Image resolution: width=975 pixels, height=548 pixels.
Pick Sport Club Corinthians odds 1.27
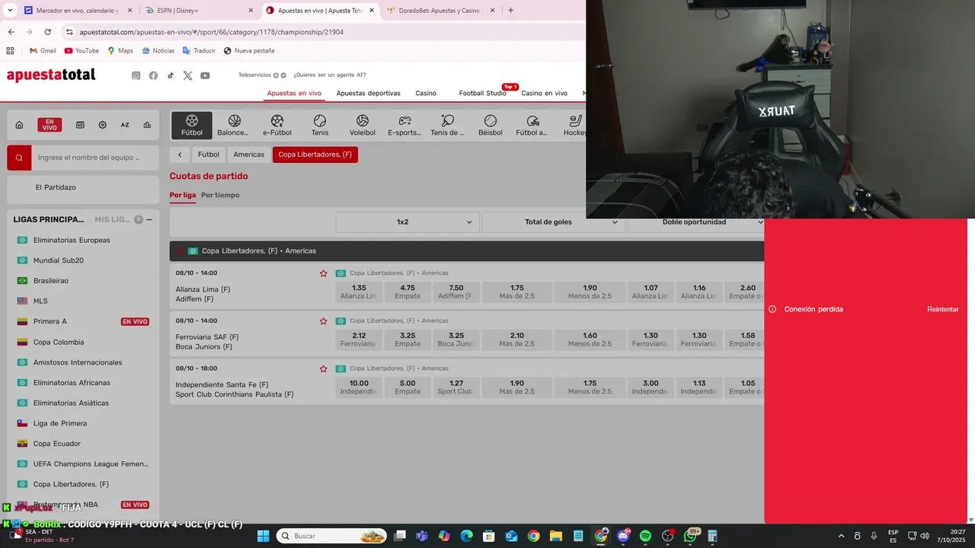(456, 387)
